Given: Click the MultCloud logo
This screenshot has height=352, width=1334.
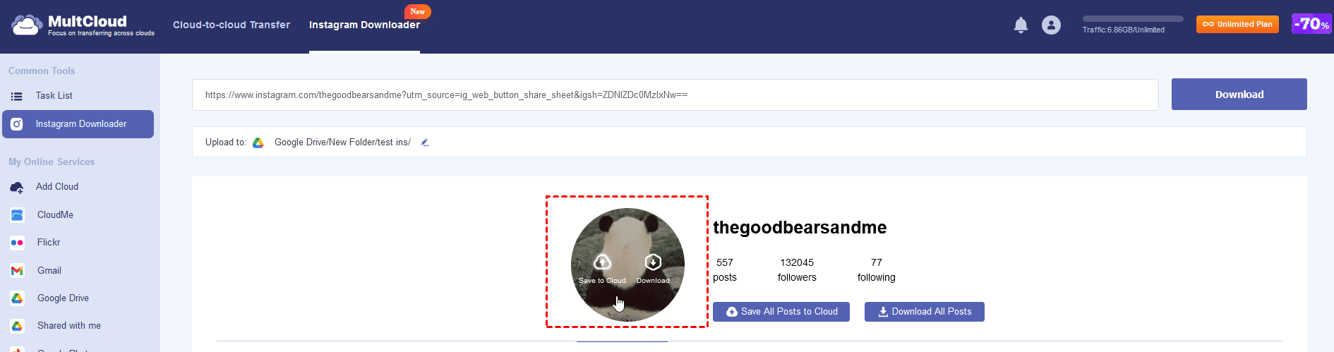Looking at the screenshot, I should (83, 25).
